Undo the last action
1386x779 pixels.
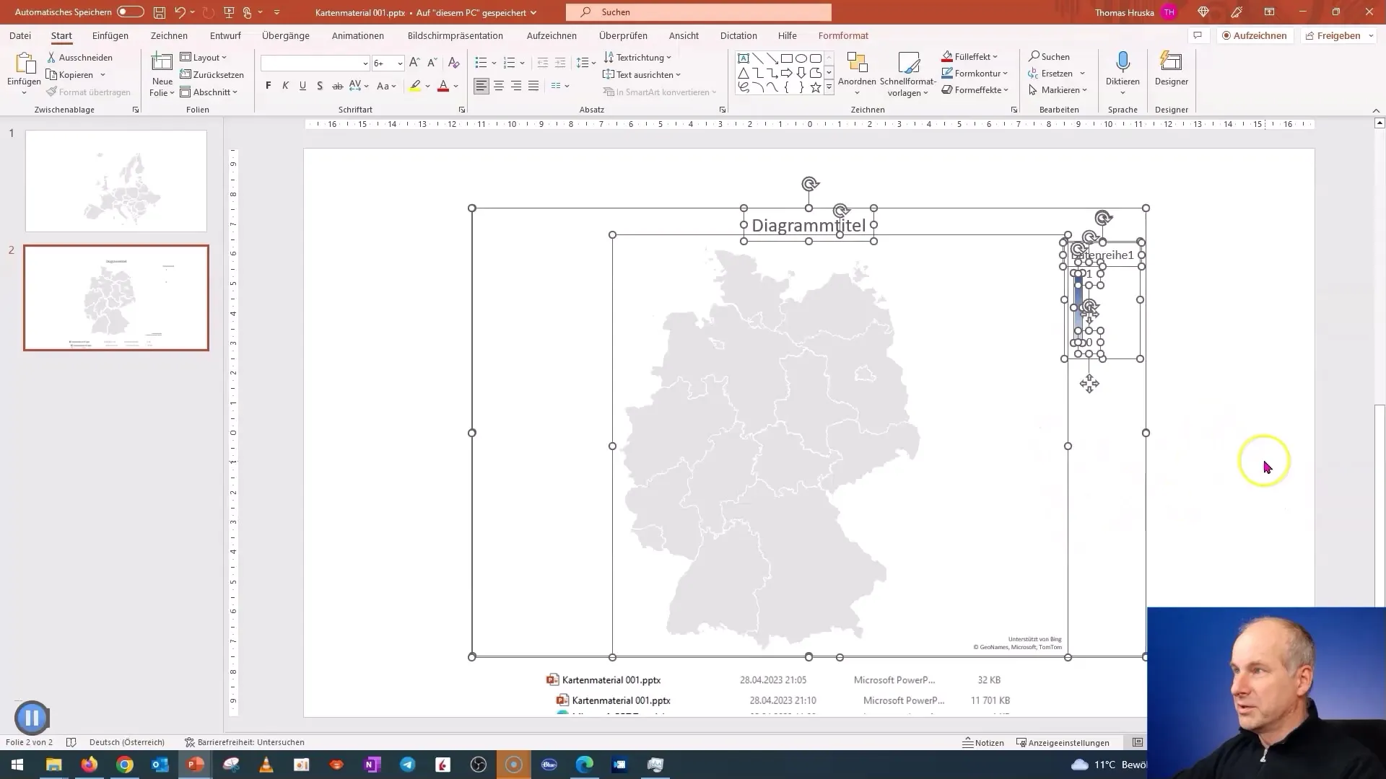(x=180, y=12)
